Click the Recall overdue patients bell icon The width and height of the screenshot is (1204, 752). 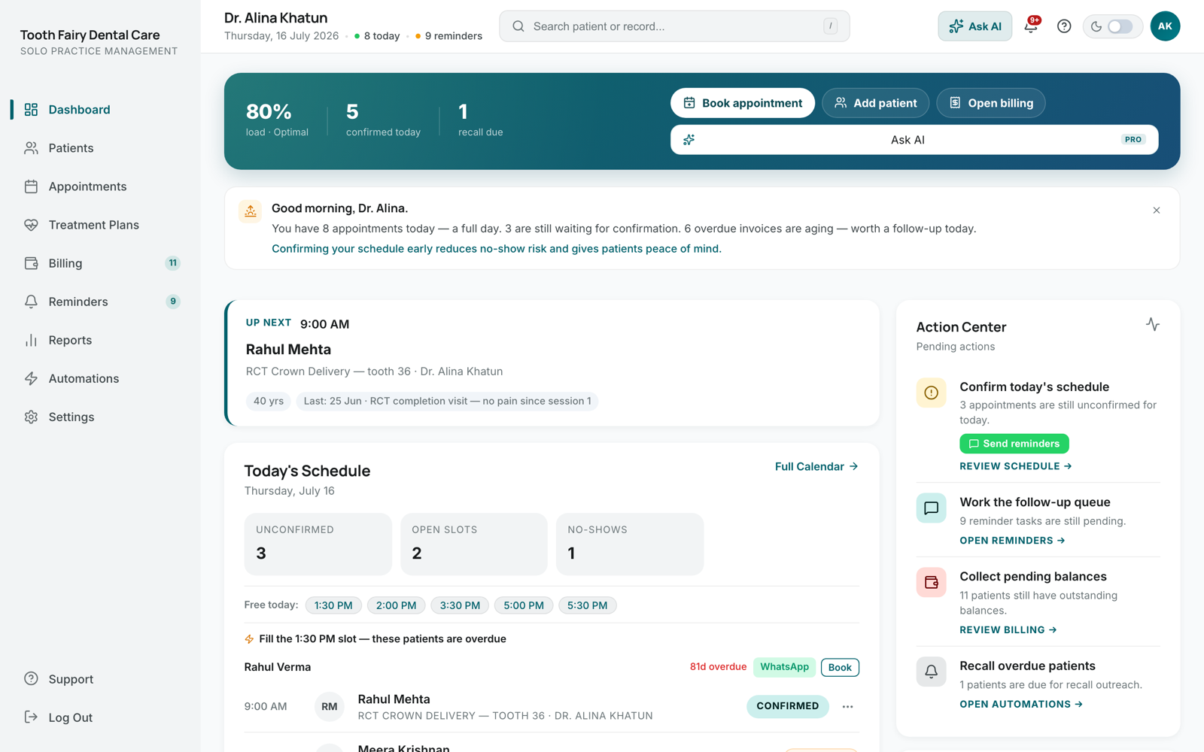click(931, 672)
